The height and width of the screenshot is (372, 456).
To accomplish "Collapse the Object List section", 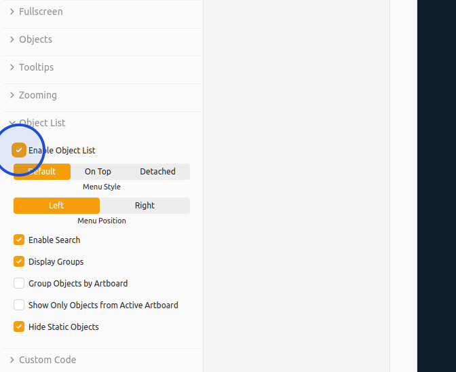I will pyautogui.click(x=42, y=123).
